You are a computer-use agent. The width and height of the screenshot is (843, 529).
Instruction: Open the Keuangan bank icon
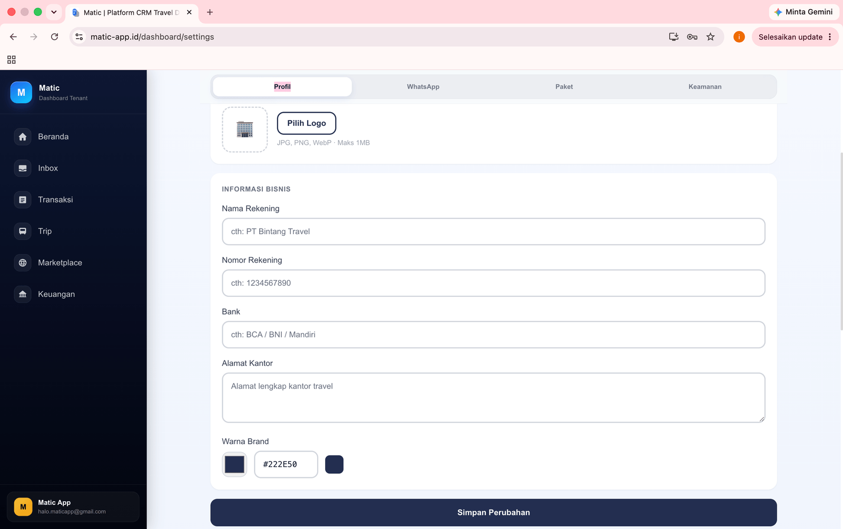pyautogui.click(x=23, y=294)
